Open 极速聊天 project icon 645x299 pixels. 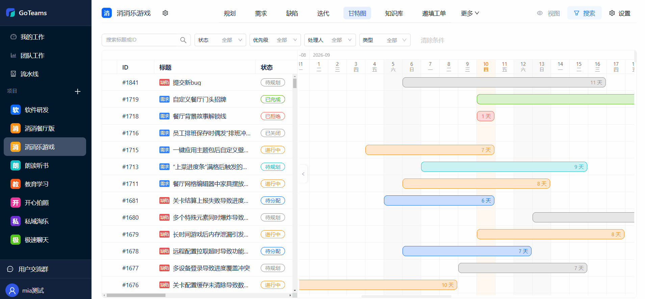click(x=16, y=240)
